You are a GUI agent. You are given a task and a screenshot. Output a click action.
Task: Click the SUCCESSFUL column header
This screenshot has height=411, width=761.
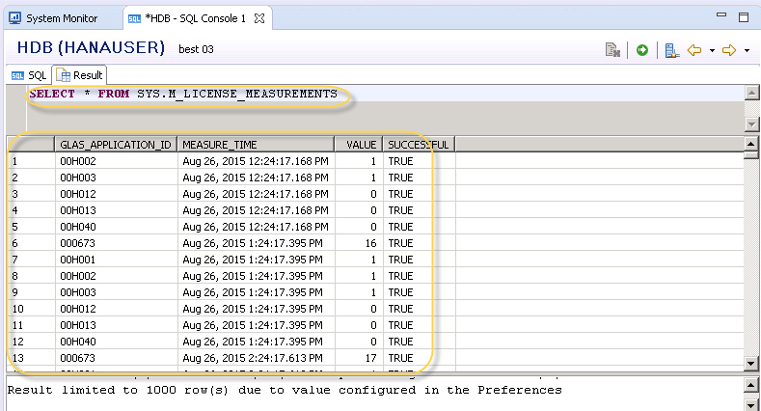417,145
